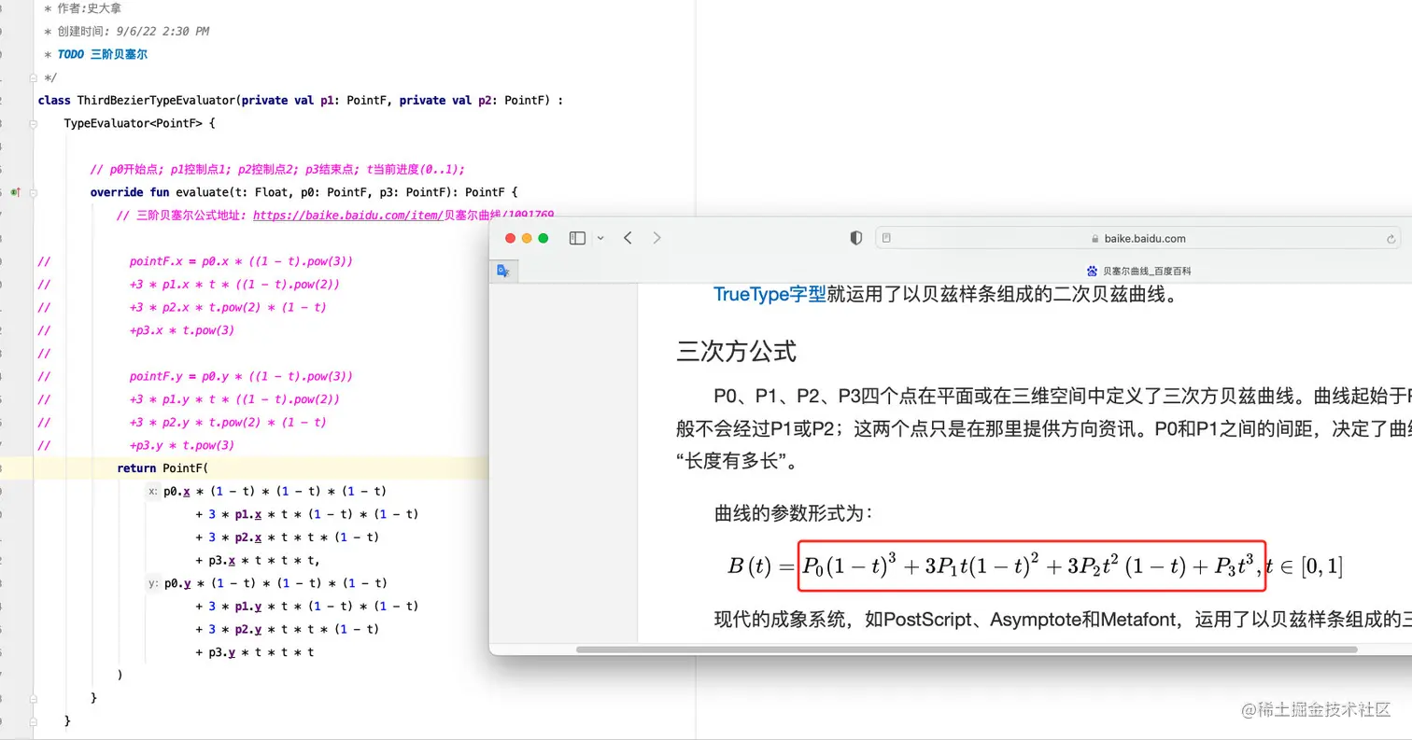Click the translate extension icon below the toolbar
The height and width of the screenshot is (740, 1412).
click(502, 271)
